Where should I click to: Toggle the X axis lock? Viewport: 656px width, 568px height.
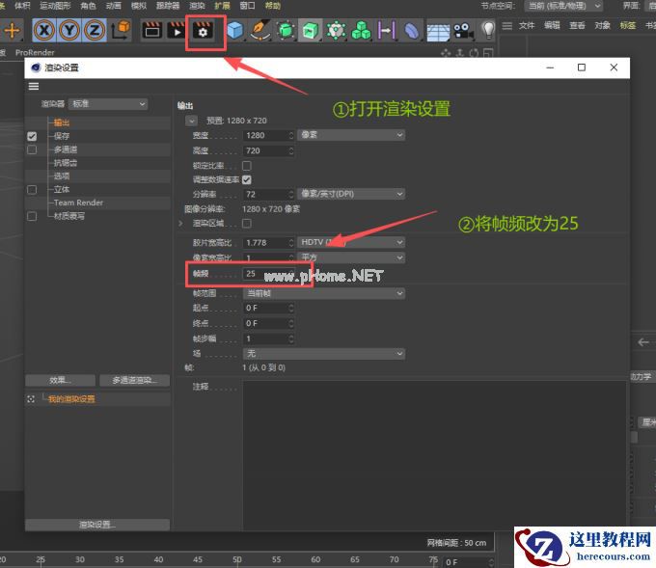click(x=44, y=30)
